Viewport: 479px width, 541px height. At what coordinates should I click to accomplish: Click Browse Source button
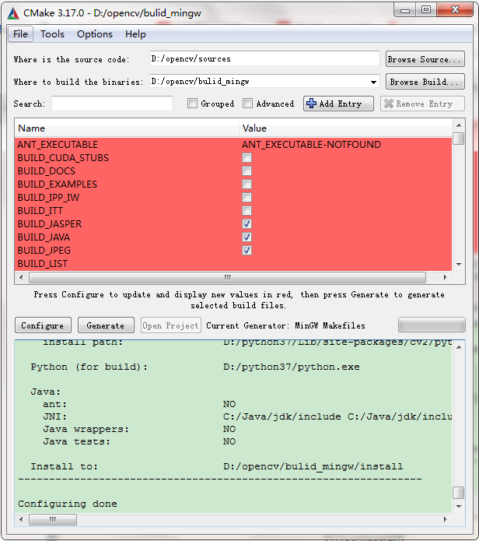pos(425,59)
